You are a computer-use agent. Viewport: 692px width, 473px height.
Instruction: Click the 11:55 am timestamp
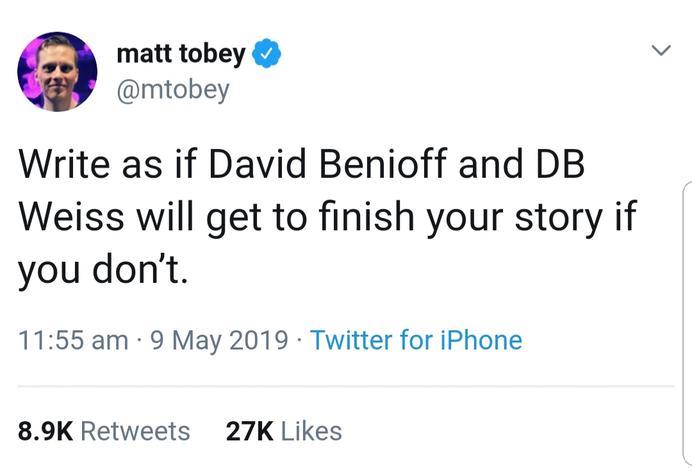coord(73,340)
